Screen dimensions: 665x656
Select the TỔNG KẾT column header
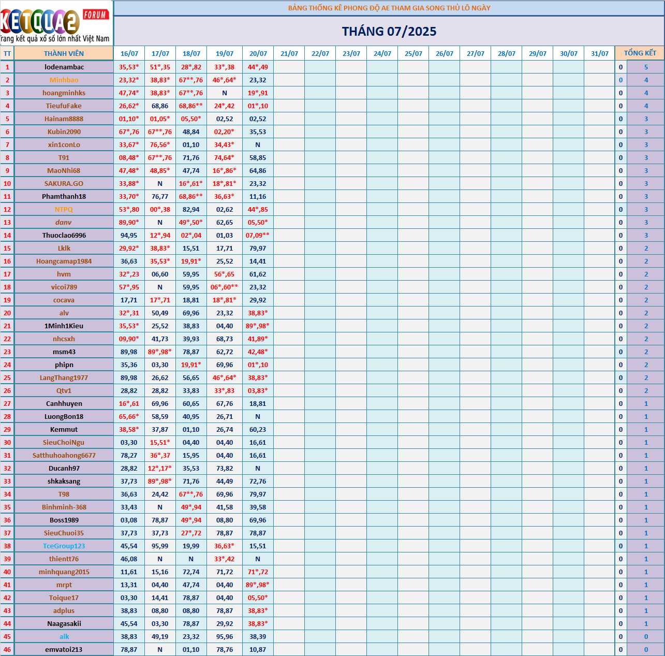pyautogui.click(x=640, y=53)
